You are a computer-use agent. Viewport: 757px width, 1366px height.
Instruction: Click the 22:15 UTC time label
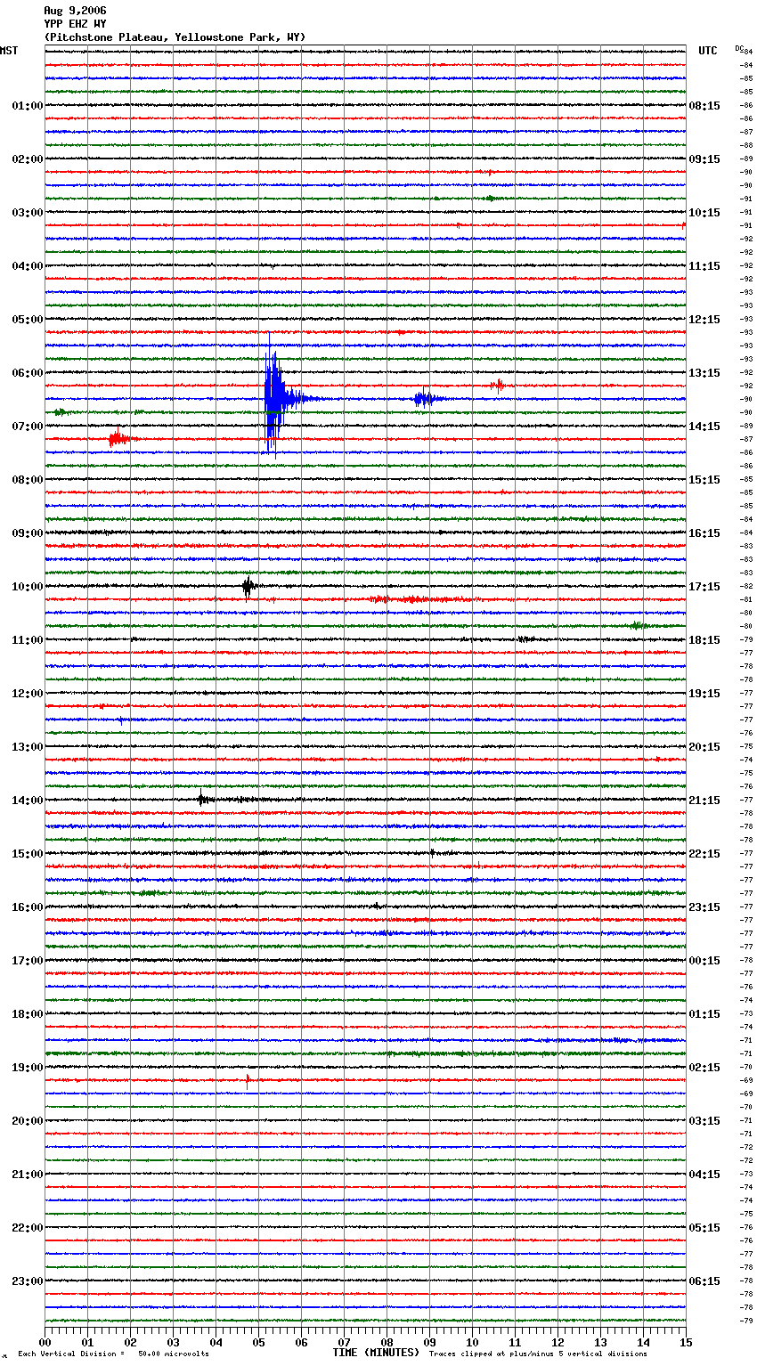(704, 854)
